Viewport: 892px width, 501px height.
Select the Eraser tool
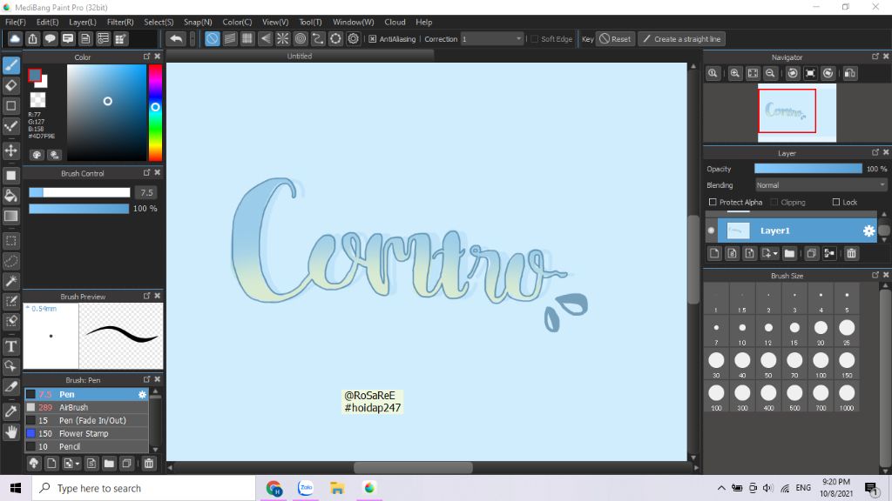click(x=10, y=86)
